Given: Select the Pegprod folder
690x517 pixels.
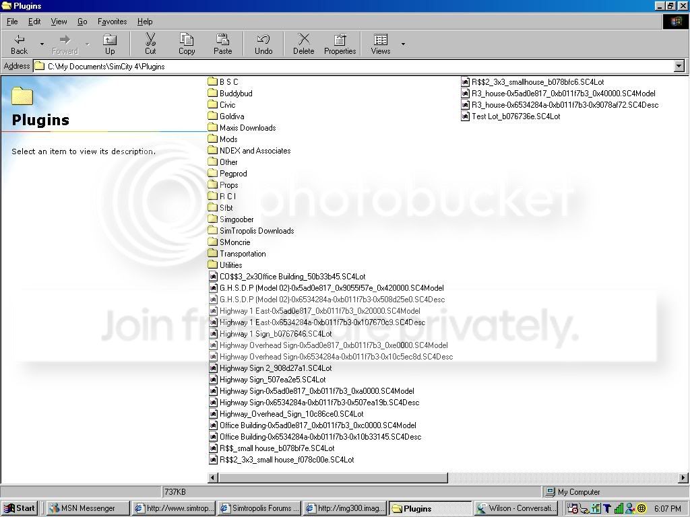Looking at the screenshot, I should click(227, 173).
